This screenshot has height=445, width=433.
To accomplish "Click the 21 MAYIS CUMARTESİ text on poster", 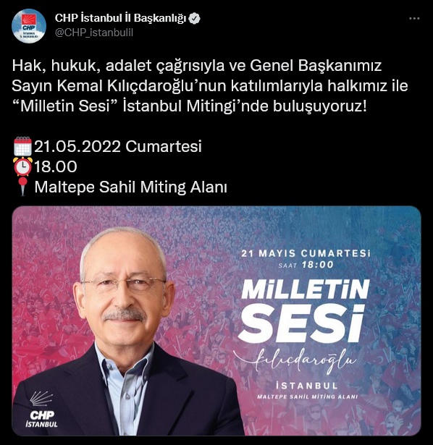I will pos(306,253).
